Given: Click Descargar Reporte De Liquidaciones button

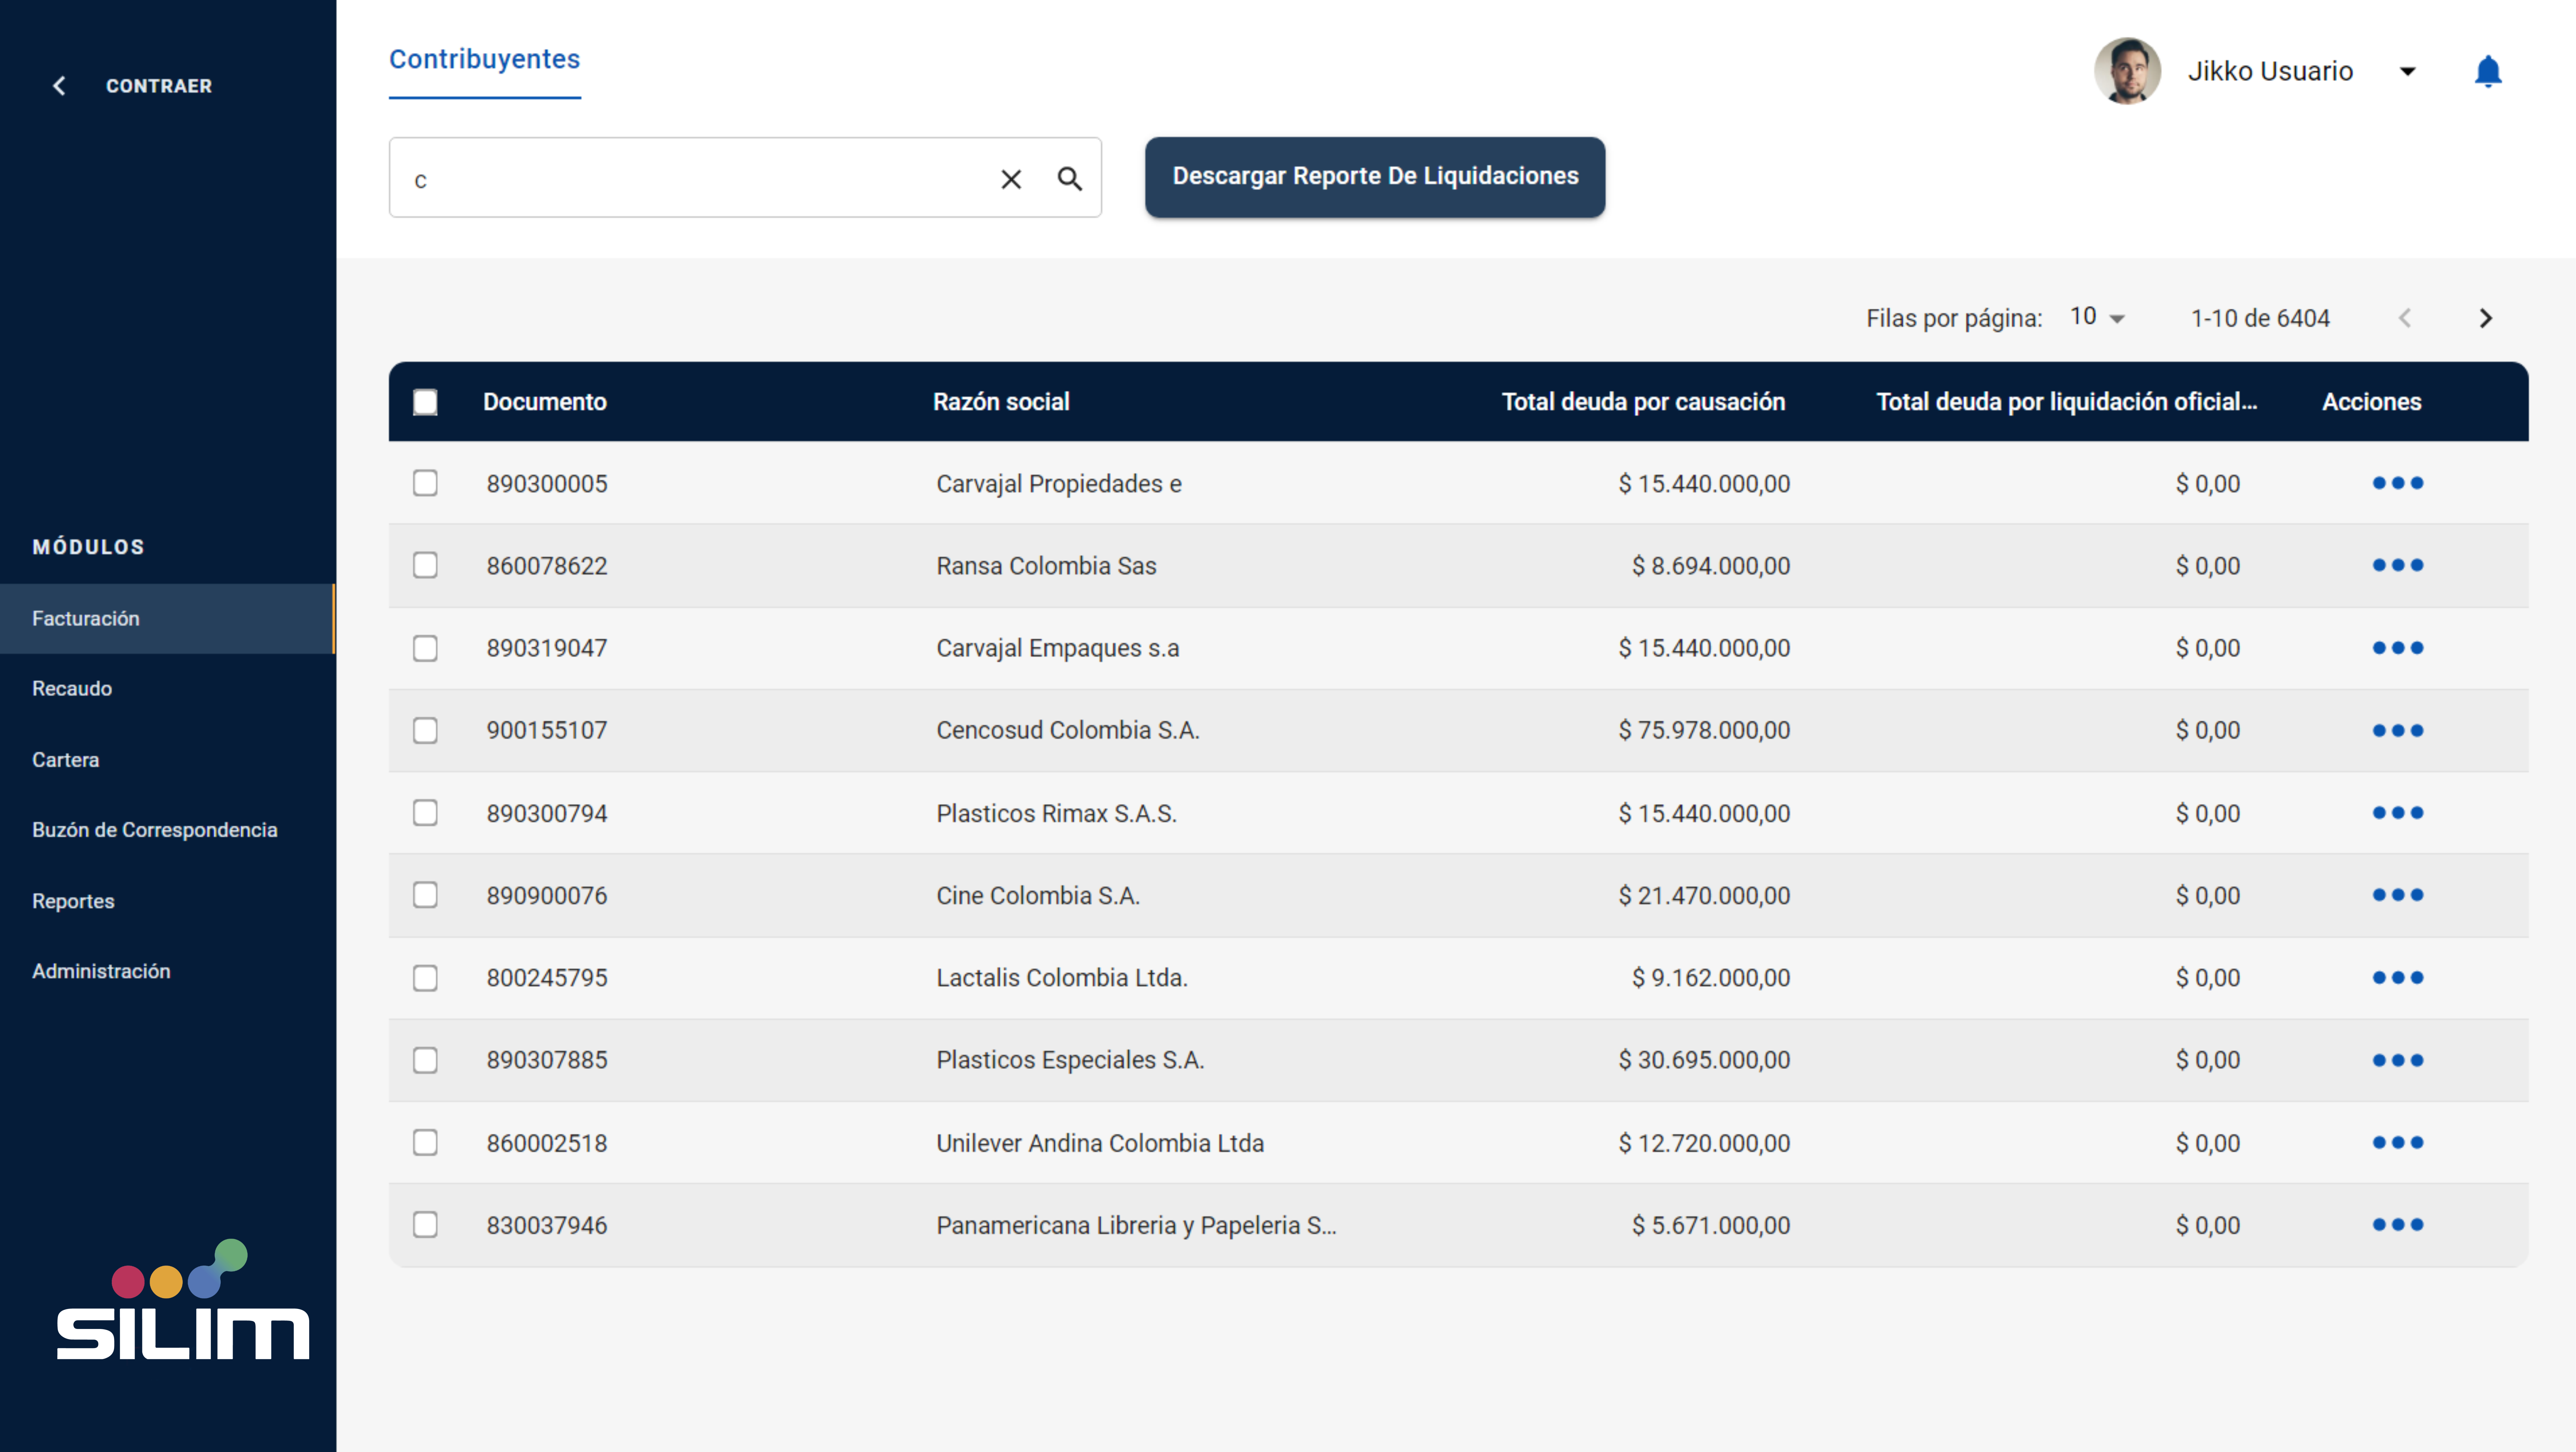Looking at the screenshot, I should tap(1375, 177).
